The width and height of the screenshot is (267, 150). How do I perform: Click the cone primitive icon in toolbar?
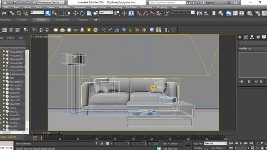(x=82, y=30)
